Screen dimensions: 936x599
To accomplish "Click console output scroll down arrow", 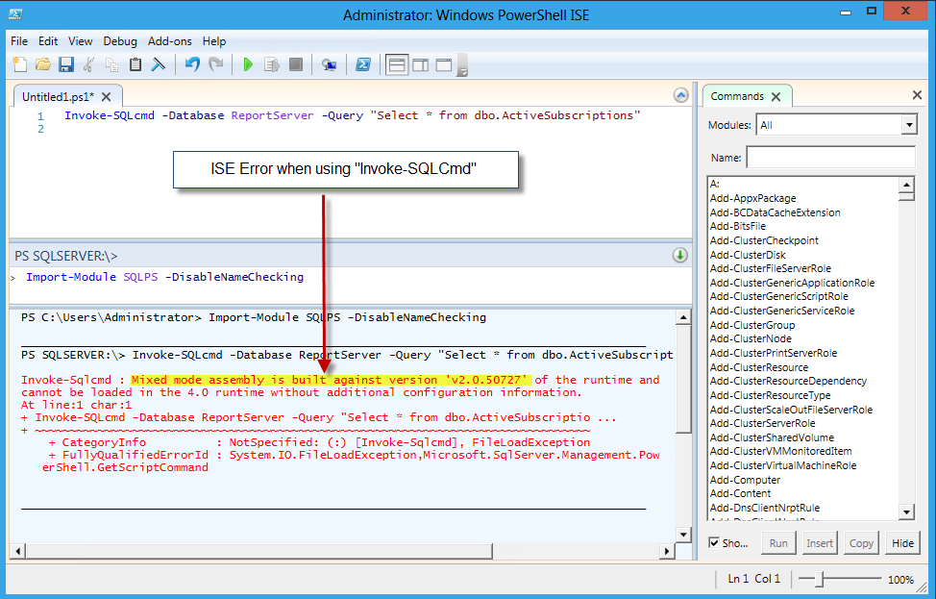I will pos(683,534).
